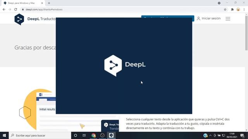The width and height of the screenshot is (248, 139).
Task: Click the address bar URL
Action: click(x=44, y=9)
